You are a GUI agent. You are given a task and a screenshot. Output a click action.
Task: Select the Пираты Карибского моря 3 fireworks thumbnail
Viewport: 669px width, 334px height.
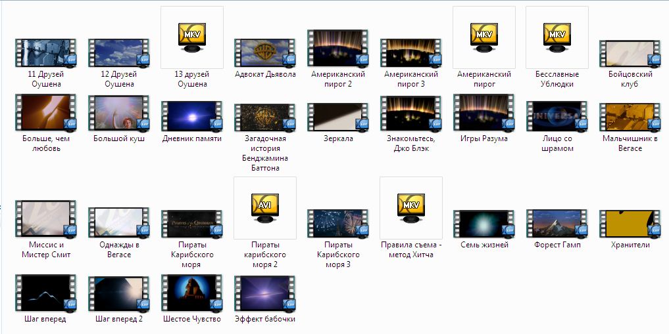click(338, 223)
